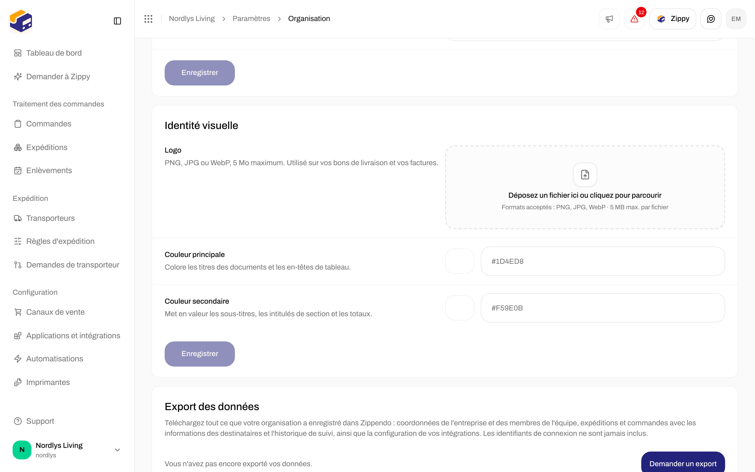Open Demandes de transporteur
755x472 pixels.
[x=66, y=265]
